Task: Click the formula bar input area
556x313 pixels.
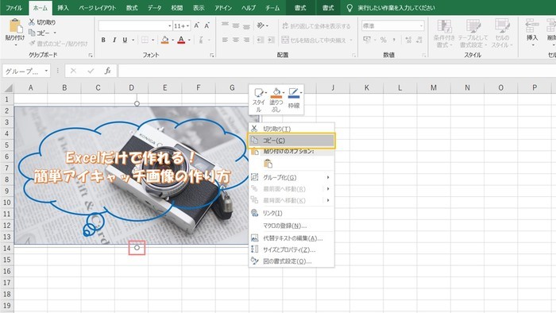Action: (337, 71)
